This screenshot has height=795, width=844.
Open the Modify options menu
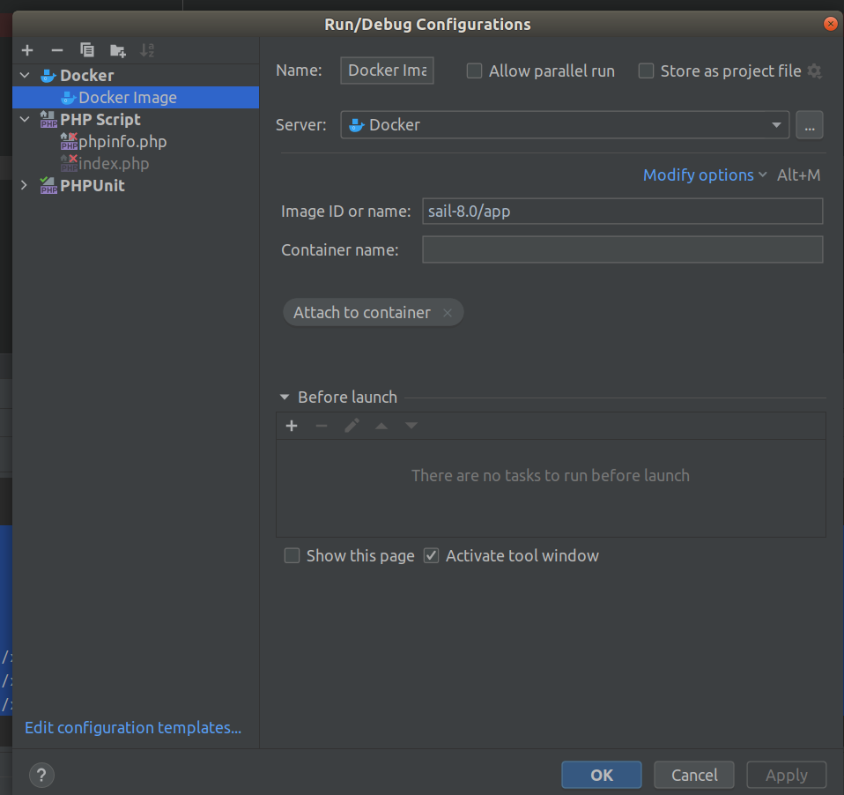point(704,175)
